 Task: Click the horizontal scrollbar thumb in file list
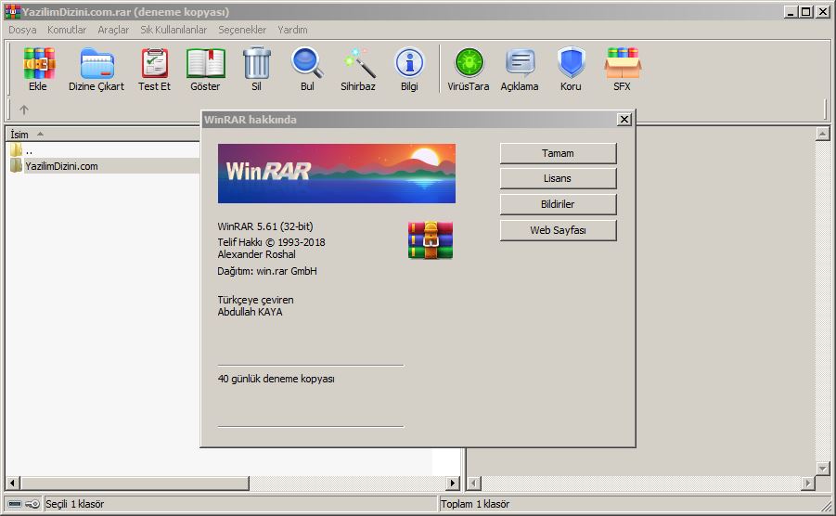click(135, 483)
